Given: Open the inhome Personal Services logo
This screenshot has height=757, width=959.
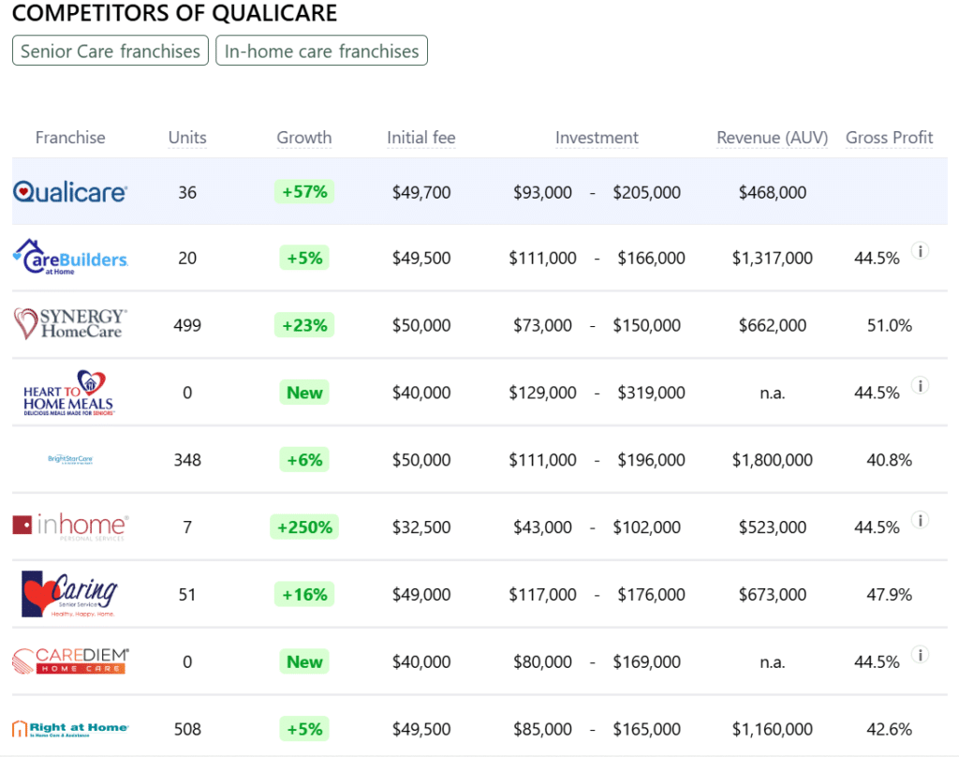Looking at the screenshot, I should 70,527.
